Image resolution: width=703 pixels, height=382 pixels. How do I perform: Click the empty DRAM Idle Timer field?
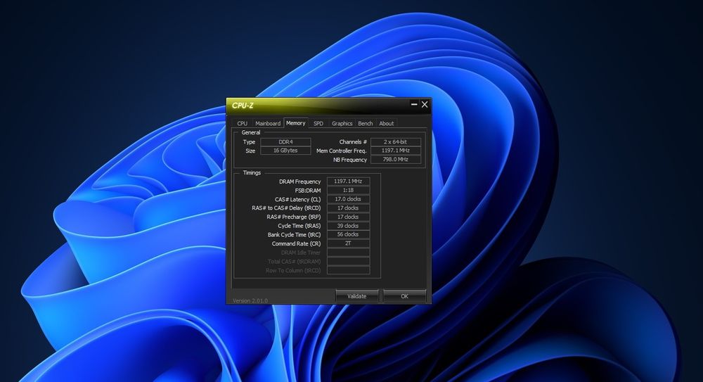349,253
